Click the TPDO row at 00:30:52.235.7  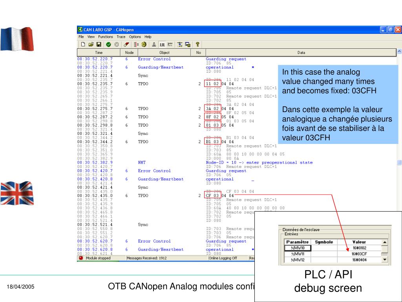155,84
